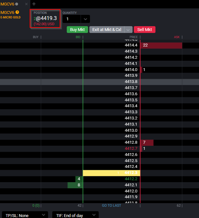Open the TP/SL: None dropdown
Image resolution: width=199 pixels, height=218 pixels.
tap(25, 215)
